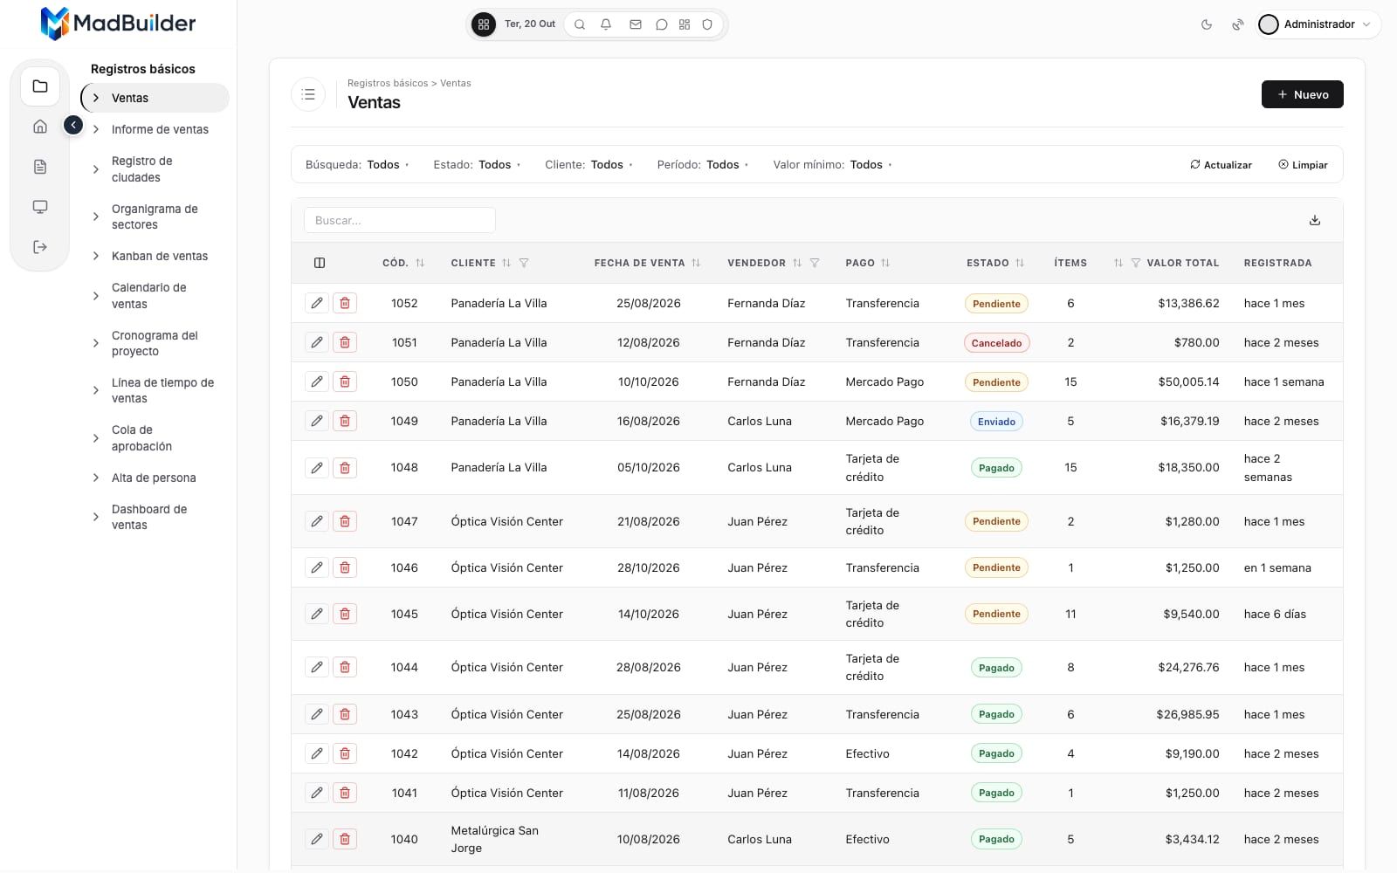Select the value $50,005.14 in sale 1050
The width and height of the screenshot is (1397, 873).
tap(1188, 382)
